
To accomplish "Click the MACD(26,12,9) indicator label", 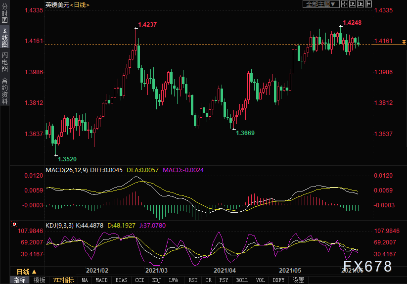I will (67, 170).
